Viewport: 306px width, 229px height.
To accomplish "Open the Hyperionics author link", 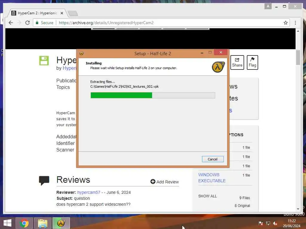I will pyautogui.click(x=69, y=68).
